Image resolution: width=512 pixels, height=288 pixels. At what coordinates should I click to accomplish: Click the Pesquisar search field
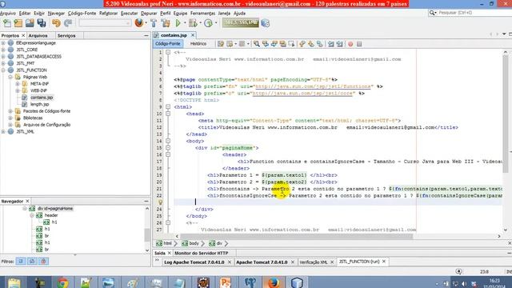coord(474,13)
